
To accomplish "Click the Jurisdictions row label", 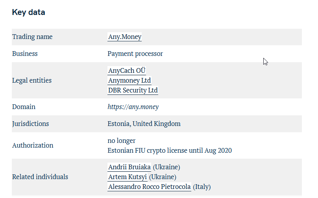I will tap(30, 124).
